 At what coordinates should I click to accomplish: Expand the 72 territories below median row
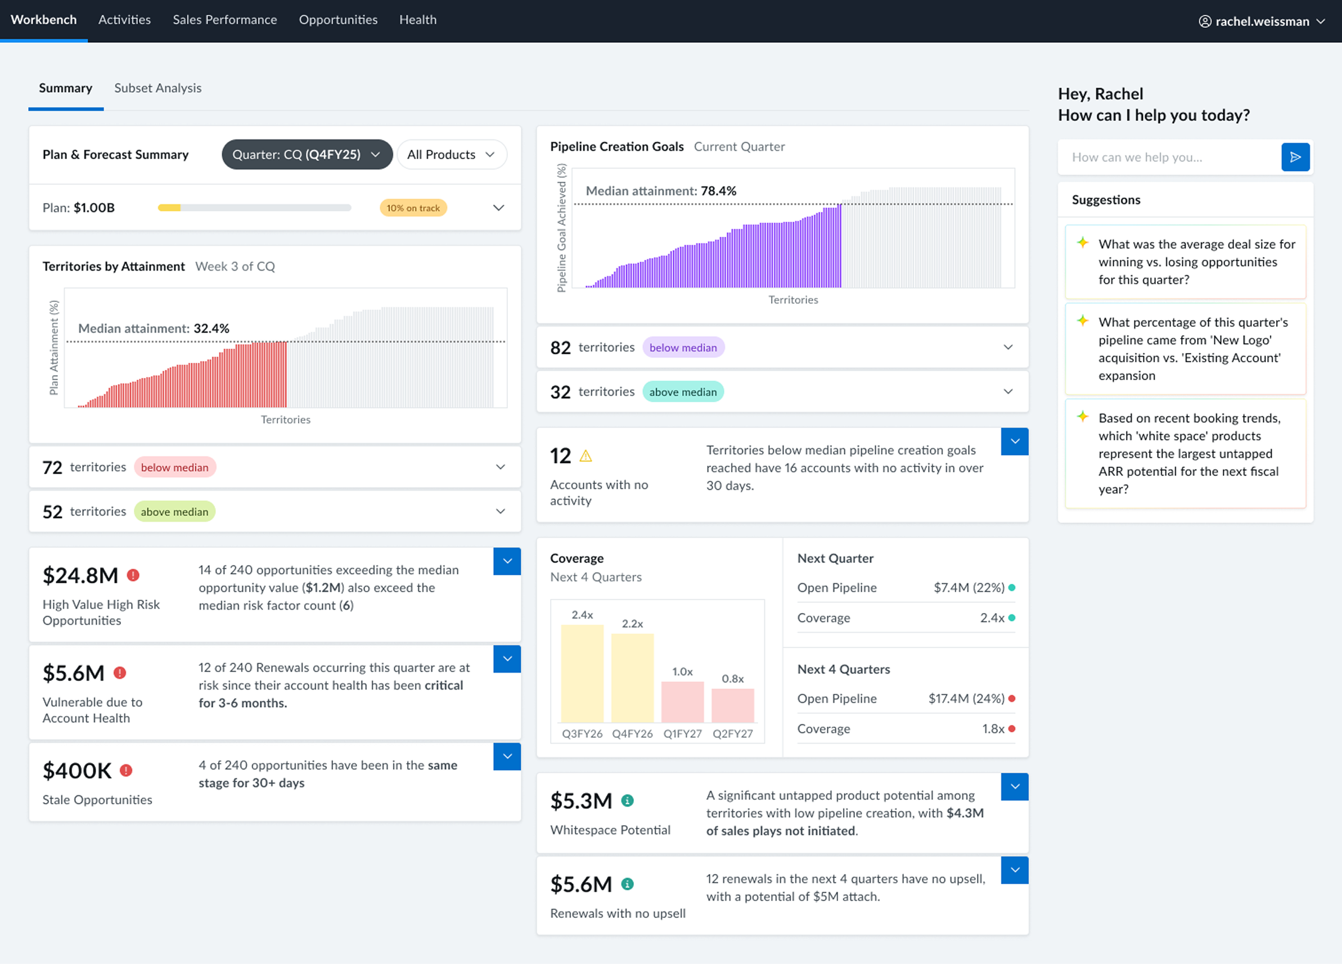click(275, 467)
